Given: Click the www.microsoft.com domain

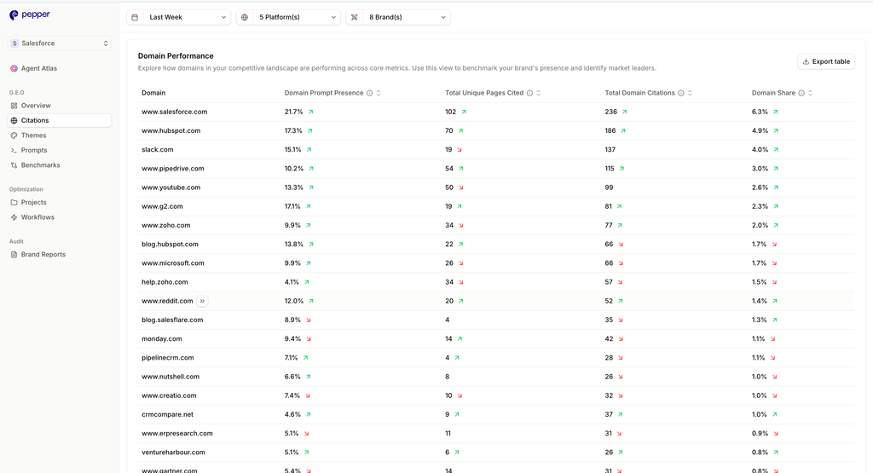Looking at the screenshot, I should [x=172, y=263].
